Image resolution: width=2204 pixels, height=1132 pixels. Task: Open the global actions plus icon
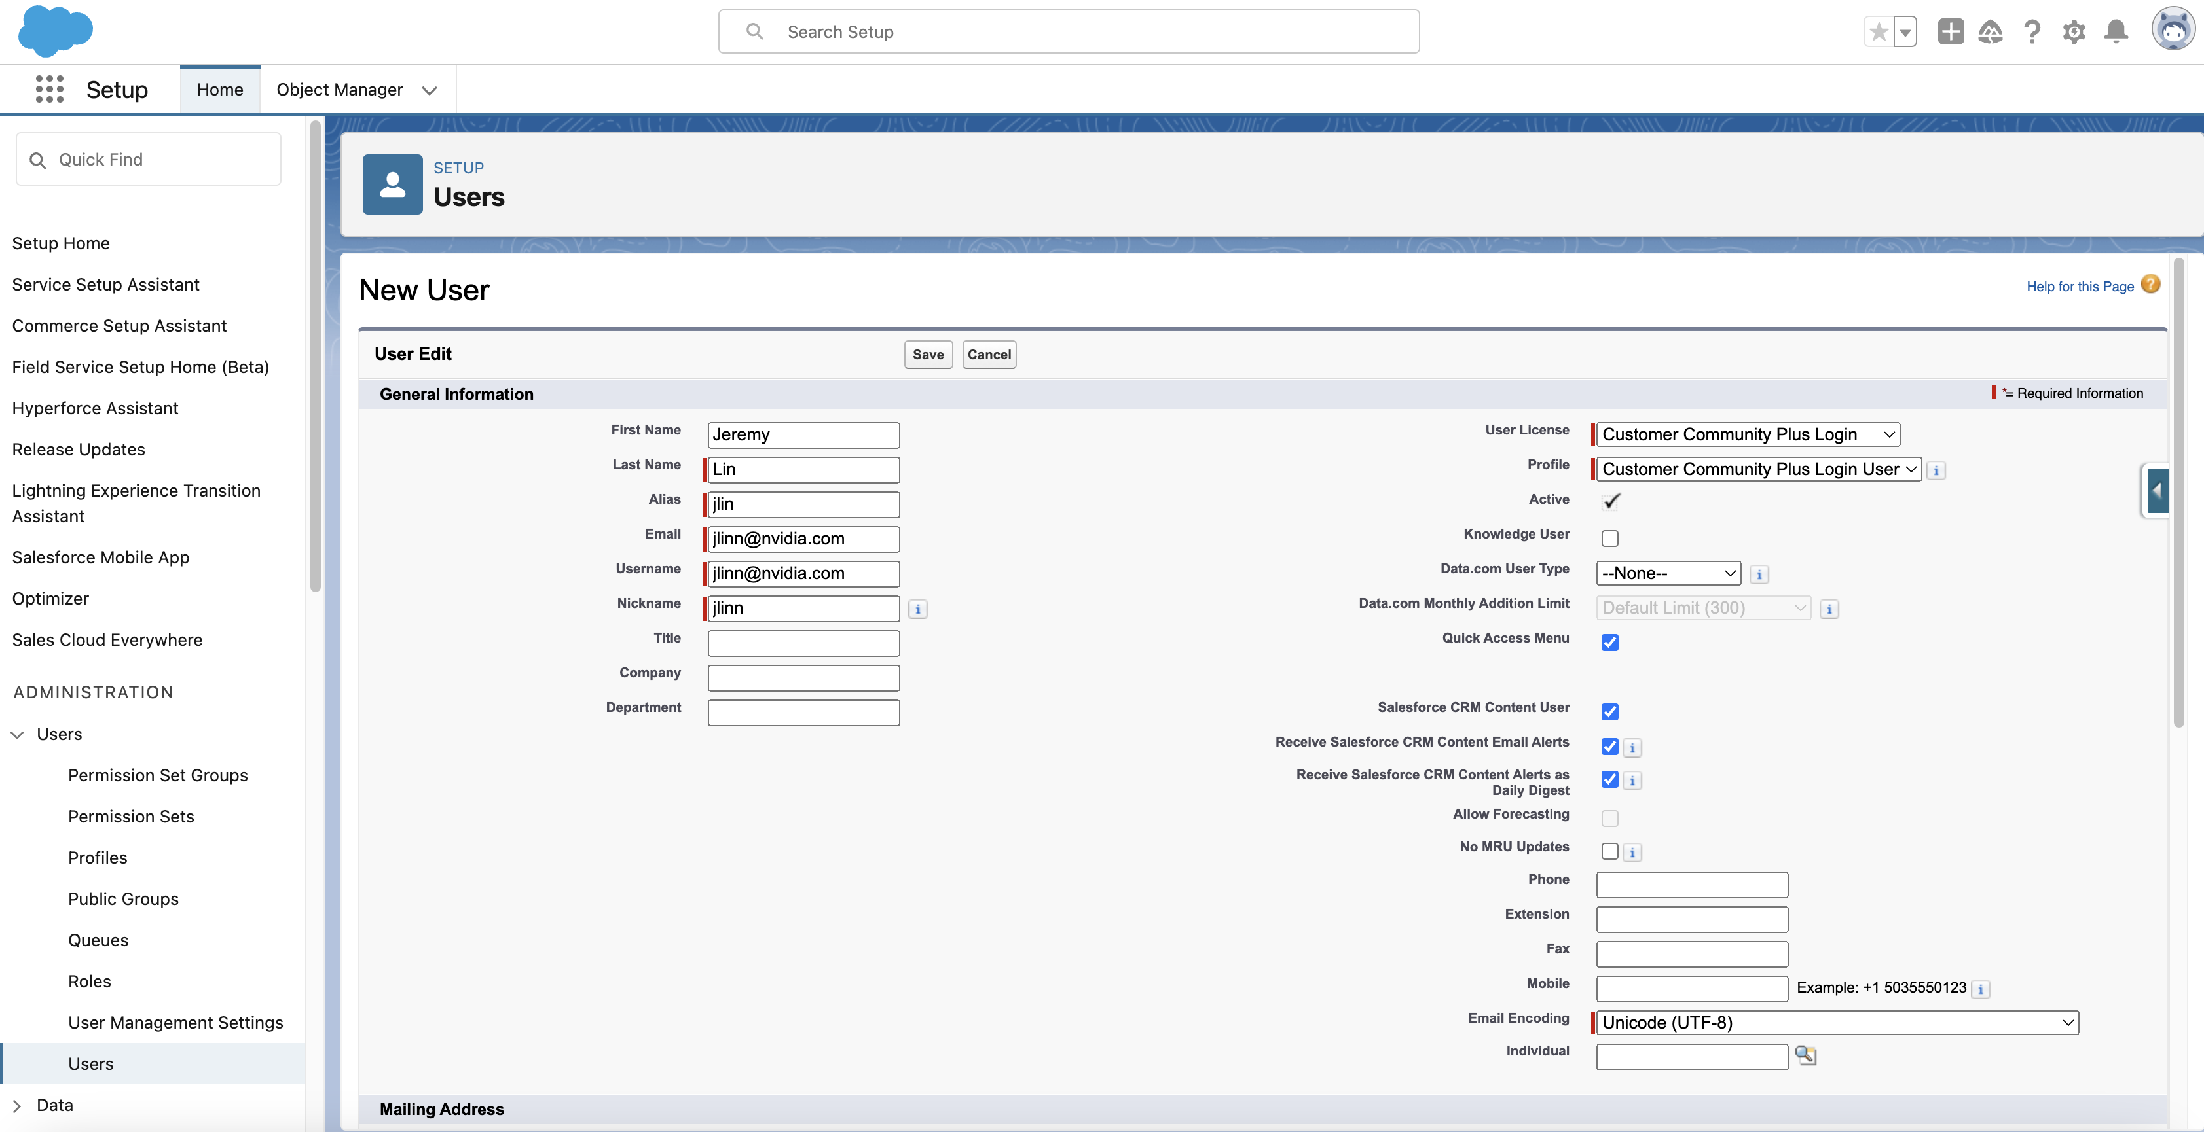click(1951, 31)
